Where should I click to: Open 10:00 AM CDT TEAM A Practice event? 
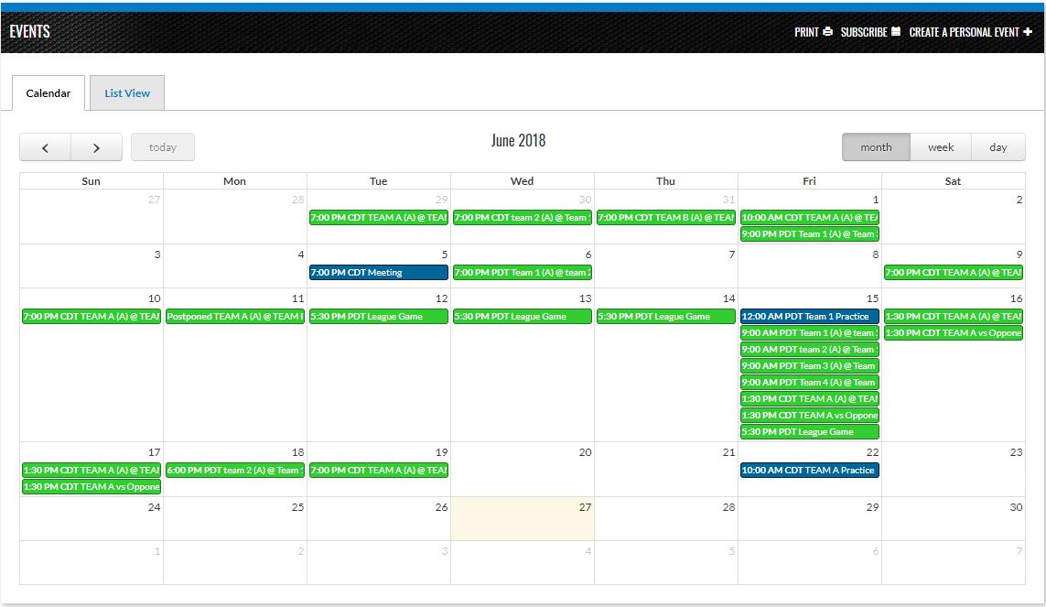(x=809, y=471)
